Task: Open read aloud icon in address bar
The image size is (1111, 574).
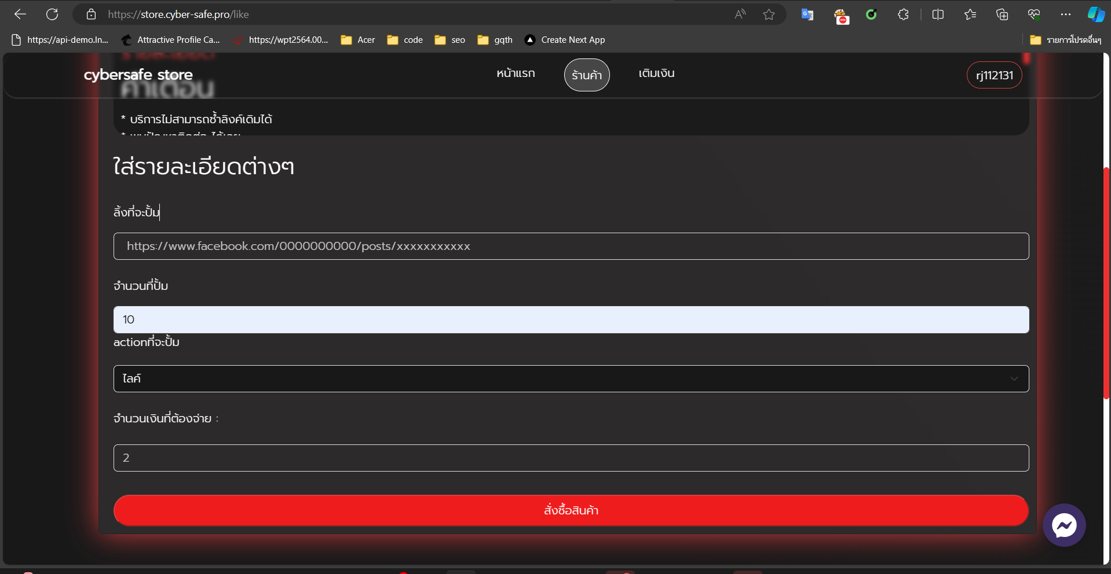Action: click(740, 14)
